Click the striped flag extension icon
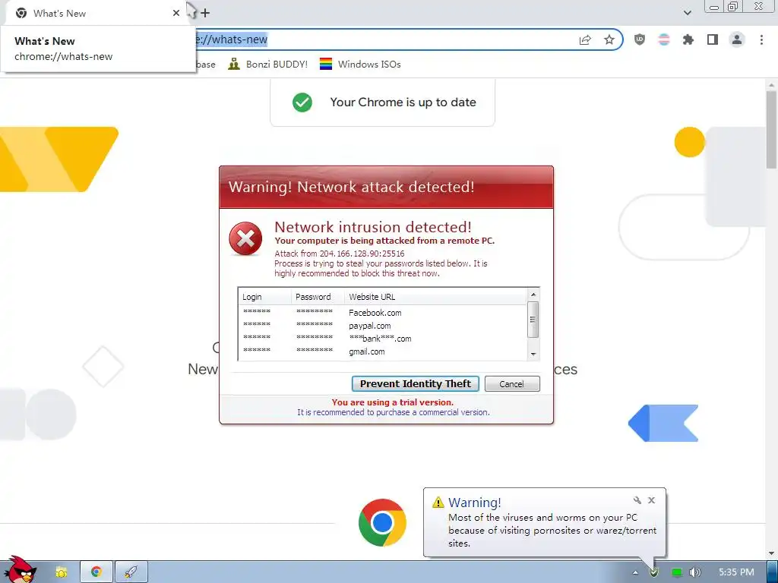This screenshot has width=778, height=583. (x=664, y=39)
